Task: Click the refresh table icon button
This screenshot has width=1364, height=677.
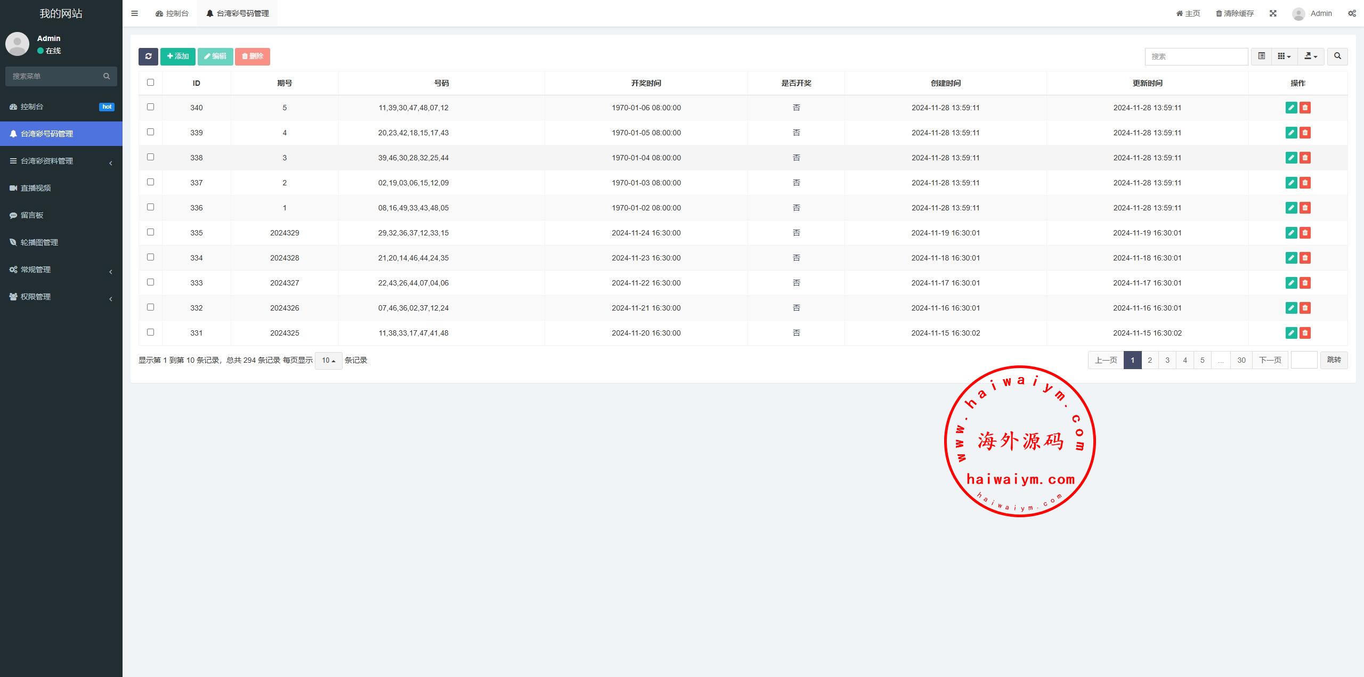Action: (148, 56)
